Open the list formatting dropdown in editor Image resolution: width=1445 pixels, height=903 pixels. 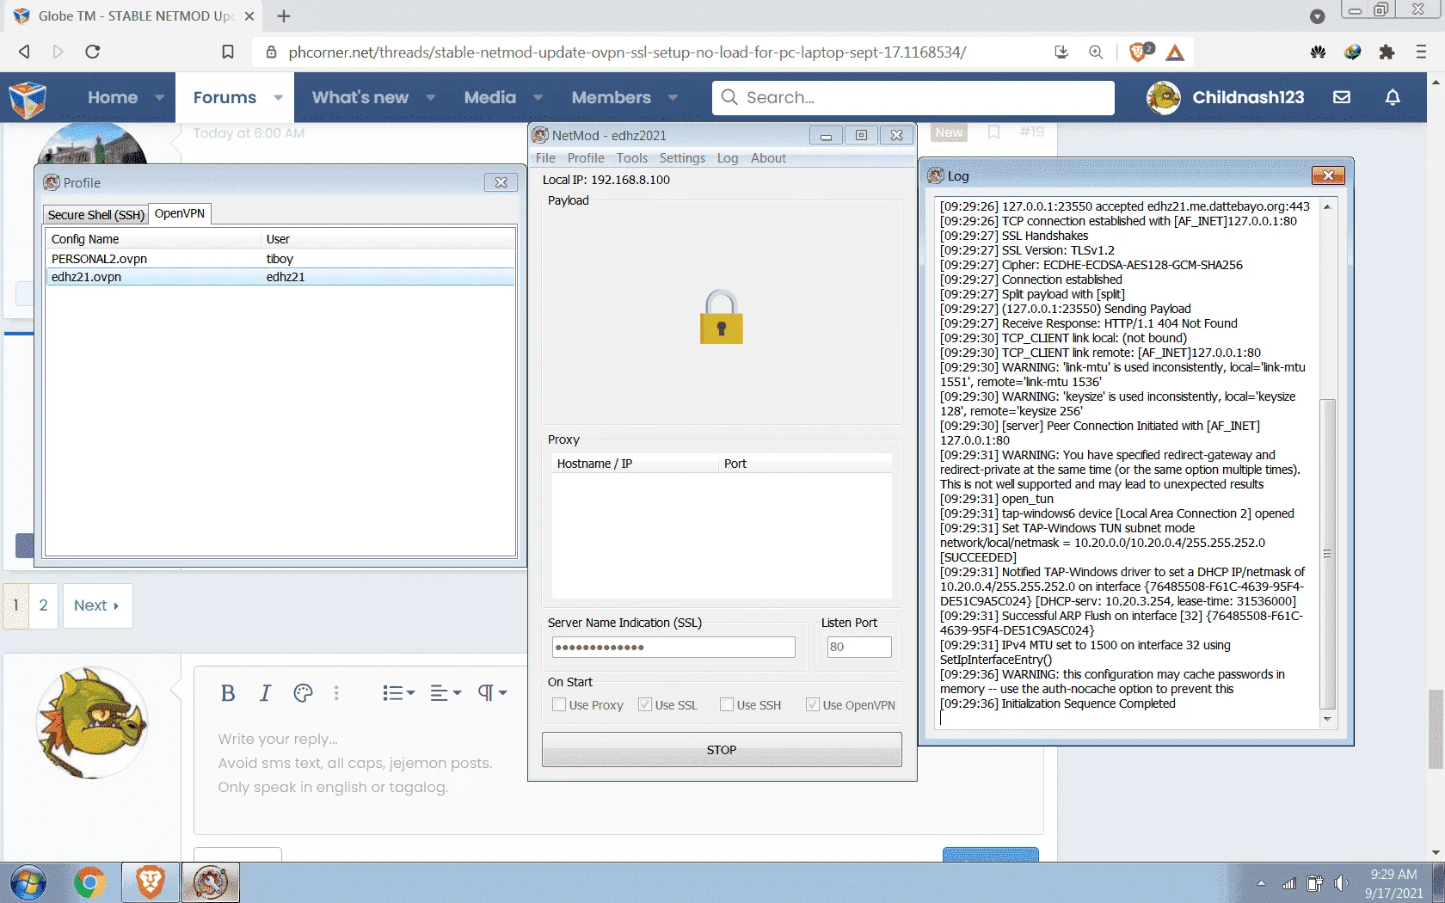coord(399,693)
